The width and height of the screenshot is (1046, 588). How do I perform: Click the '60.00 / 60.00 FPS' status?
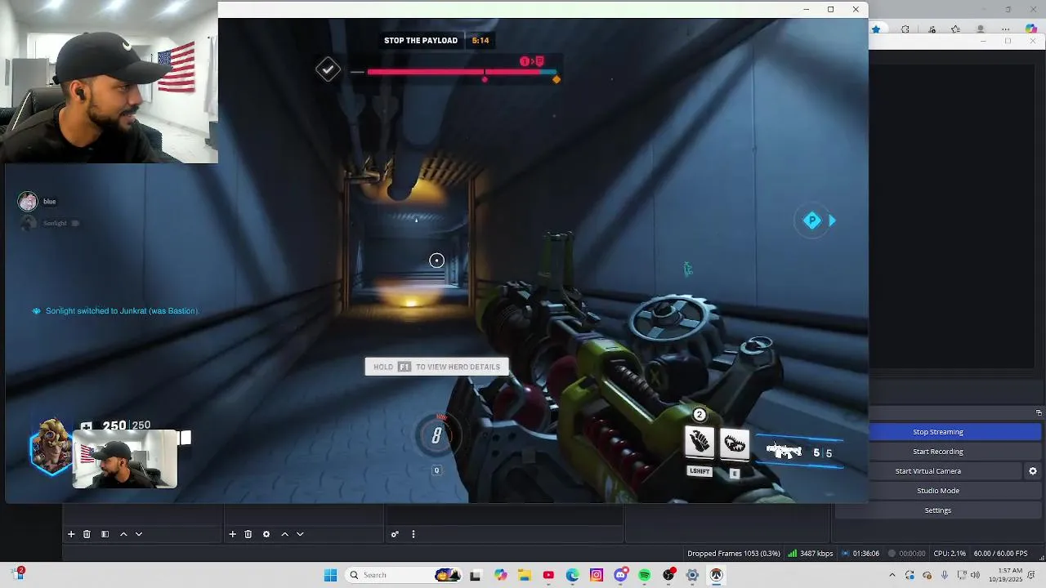tap(1000, 554)
